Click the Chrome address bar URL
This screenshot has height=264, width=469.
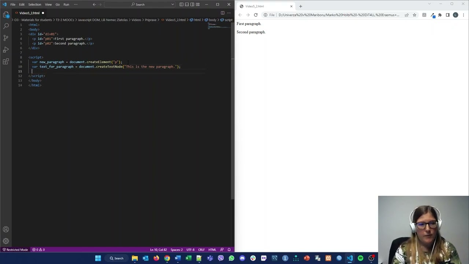point(339,15)
